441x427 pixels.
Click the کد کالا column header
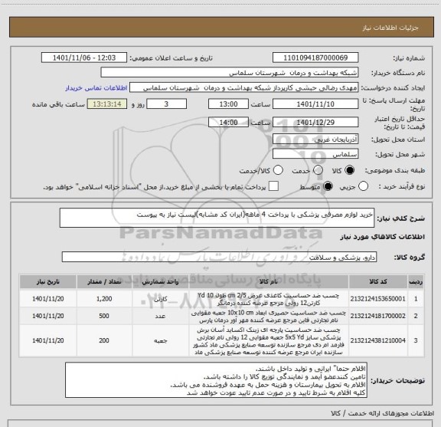tap(378, 281)
